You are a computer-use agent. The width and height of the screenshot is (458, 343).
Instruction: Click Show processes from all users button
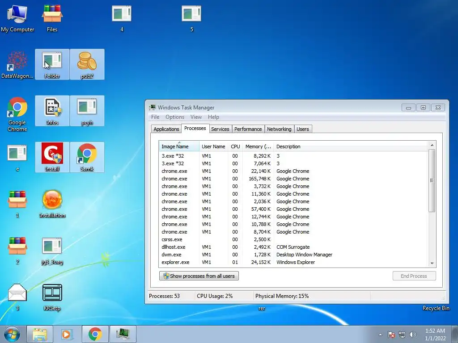pyautogui.click(x=199, y=276)
